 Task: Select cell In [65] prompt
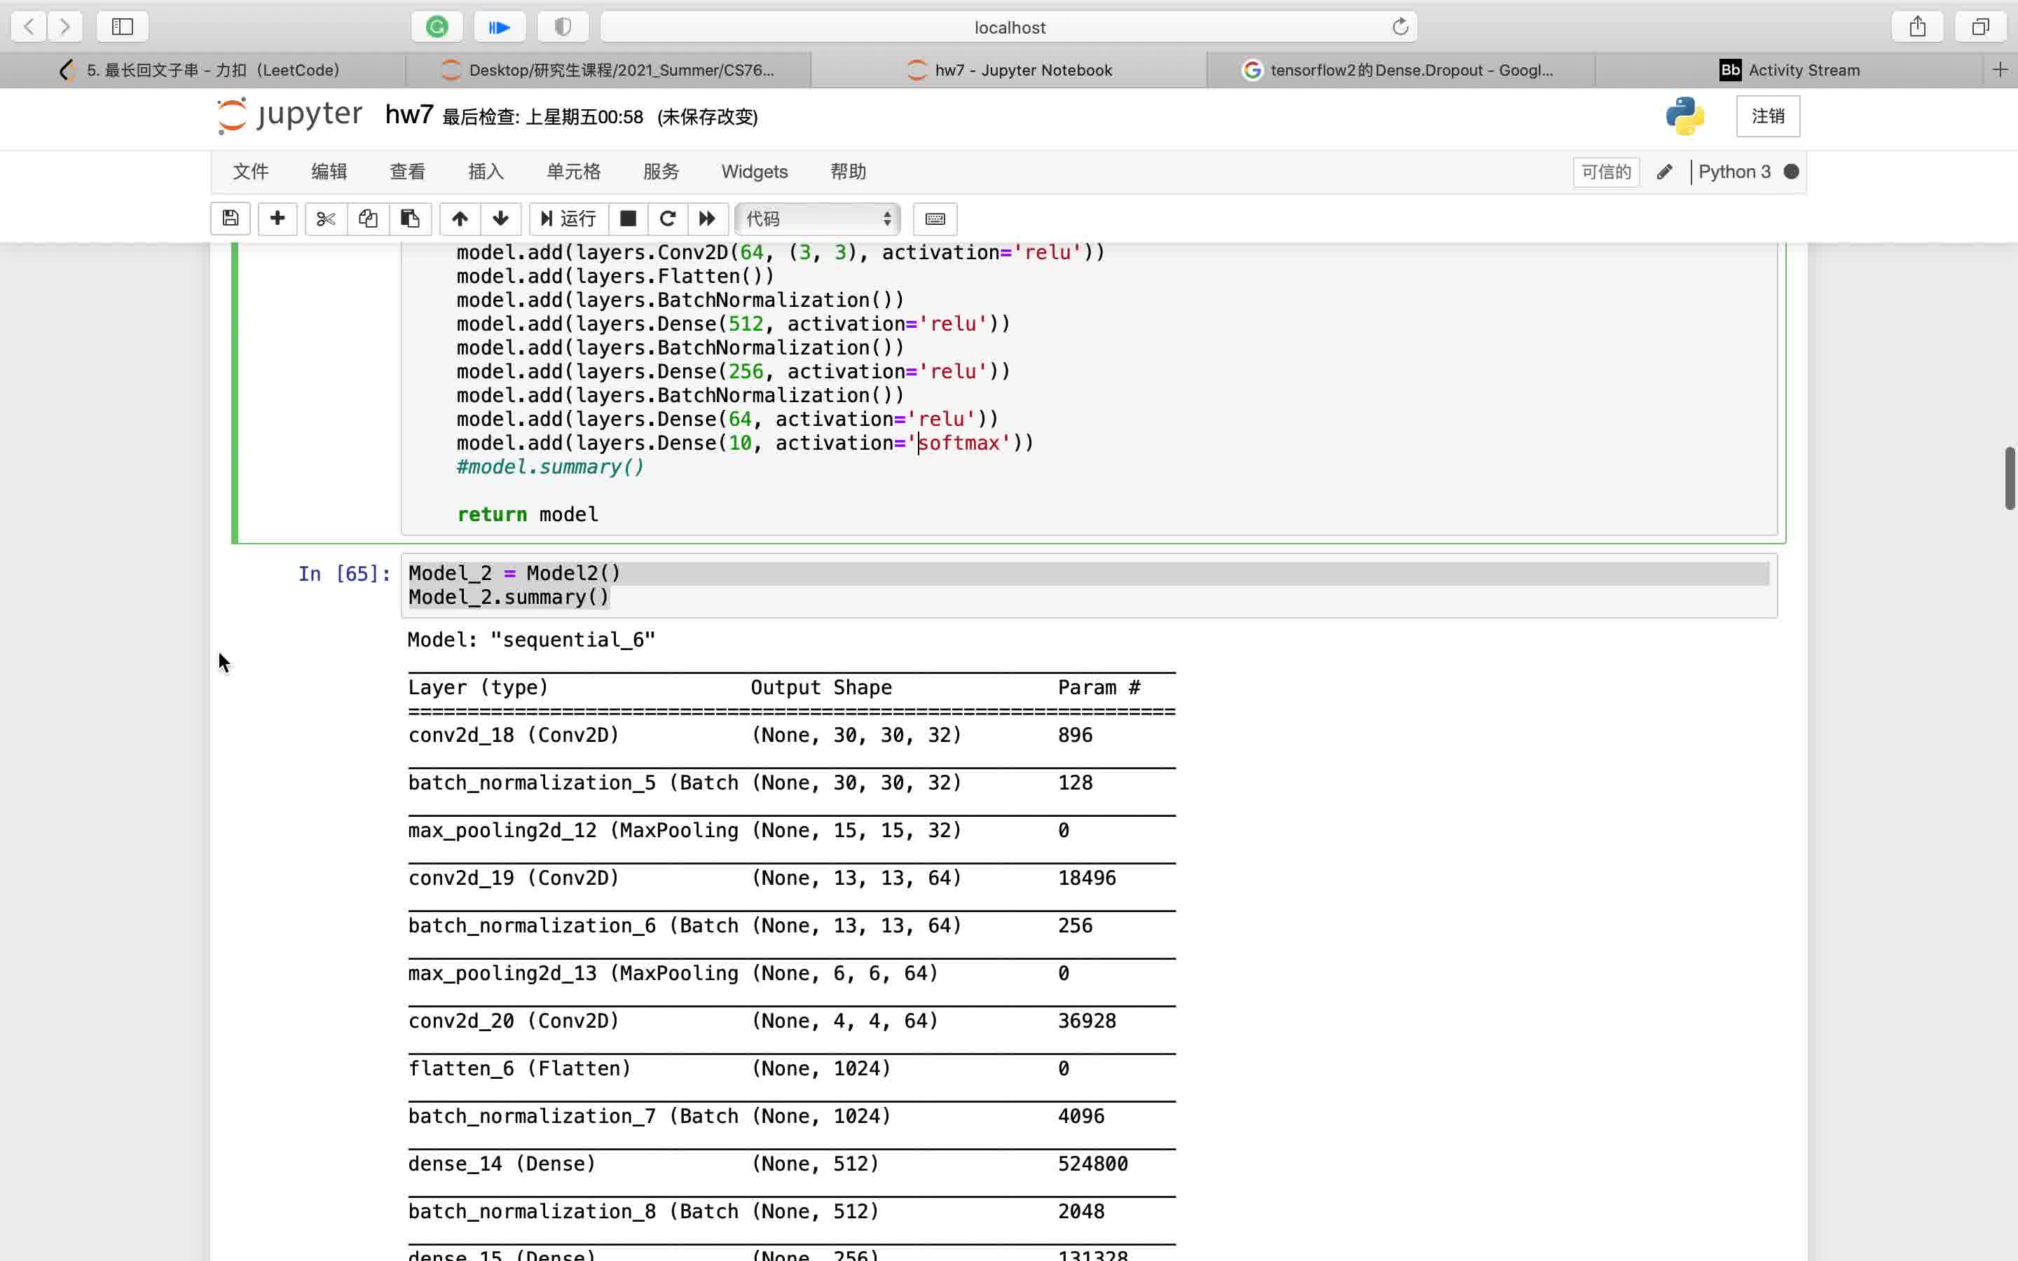(345, 574)
